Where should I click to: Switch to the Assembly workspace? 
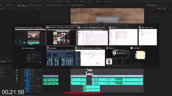59,1
